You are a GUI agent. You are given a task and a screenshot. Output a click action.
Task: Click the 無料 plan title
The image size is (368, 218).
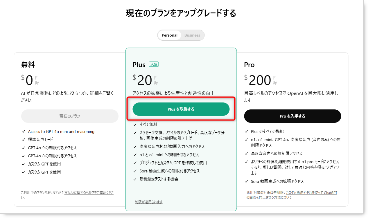click(x=28, y=65)
